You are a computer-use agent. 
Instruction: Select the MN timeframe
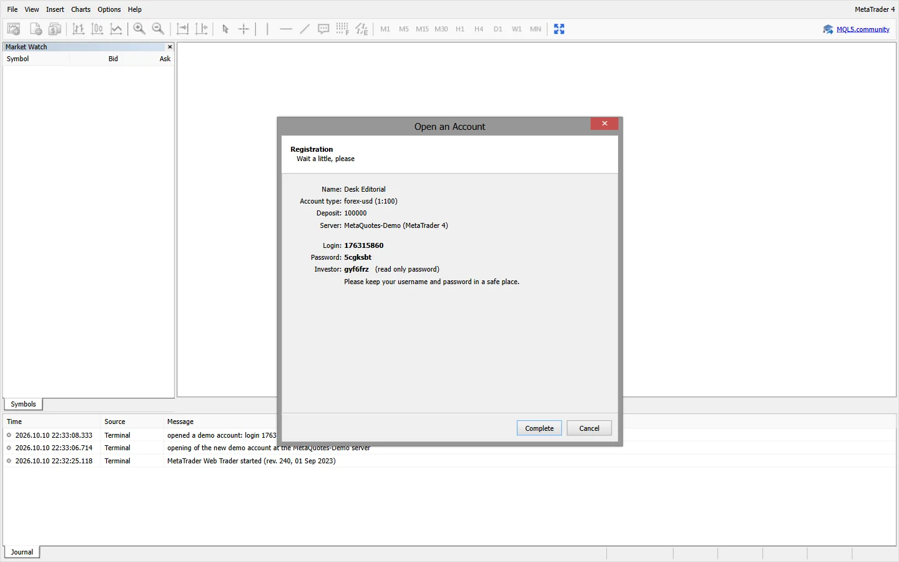tap(536, 29)
